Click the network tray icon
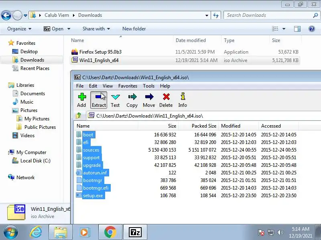Screen dimensions: 321x240 [x=271, y=232]
